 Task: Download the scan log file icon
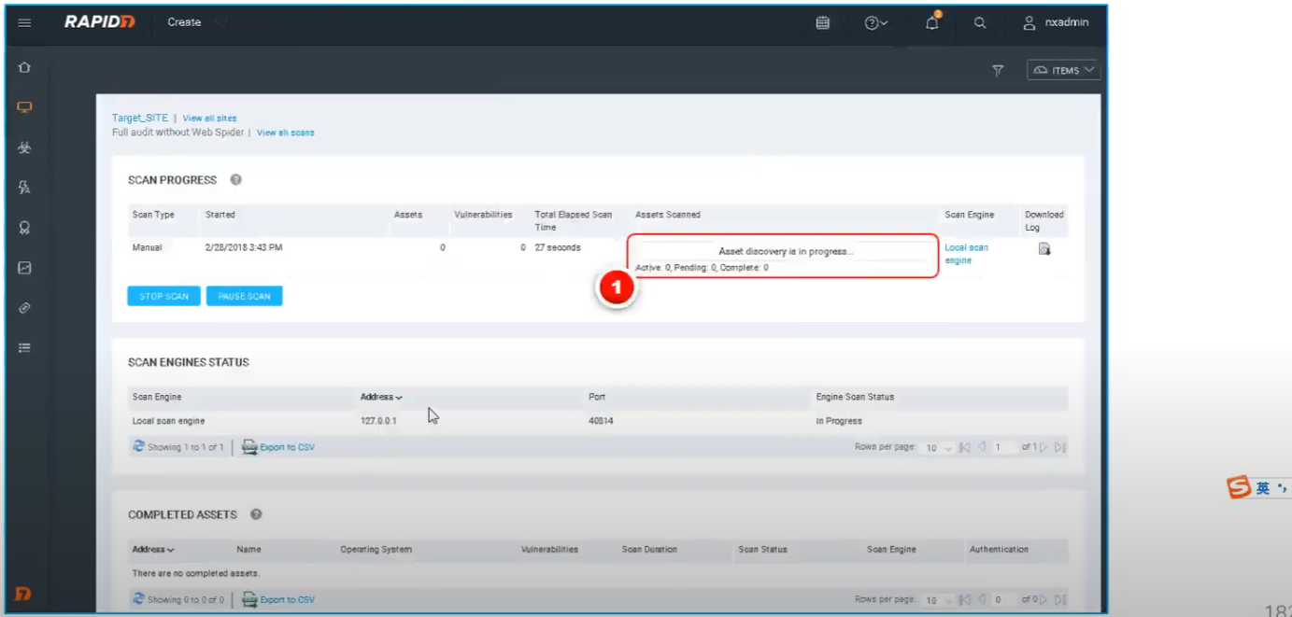click(1044, 248)
